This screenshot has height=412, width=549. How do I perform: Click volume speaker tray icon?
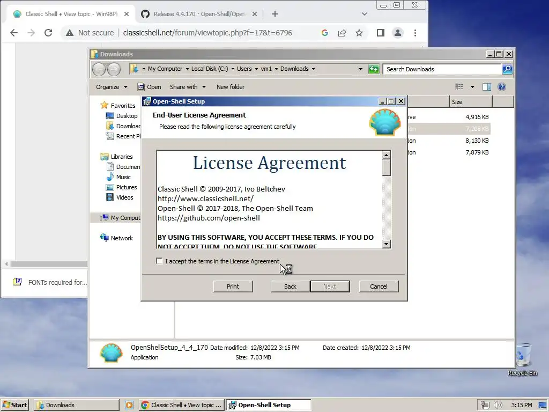pos(498,405)
